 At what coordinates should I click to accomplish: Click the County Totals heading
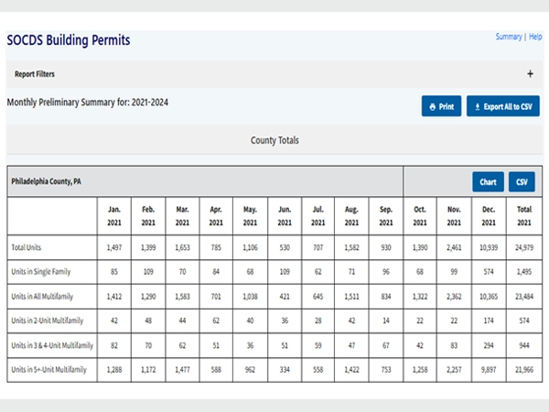[274, 140]
